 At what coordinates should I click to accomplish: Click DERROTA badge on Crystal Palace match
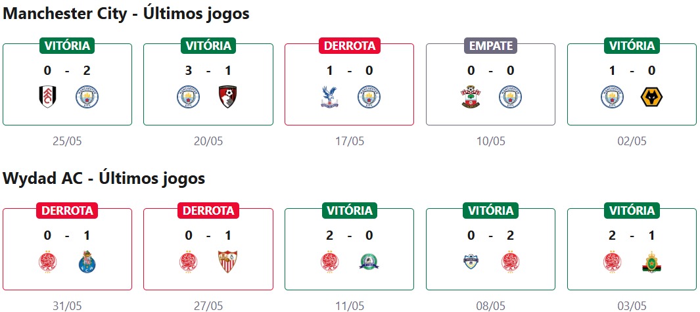[x=349, y=46]
